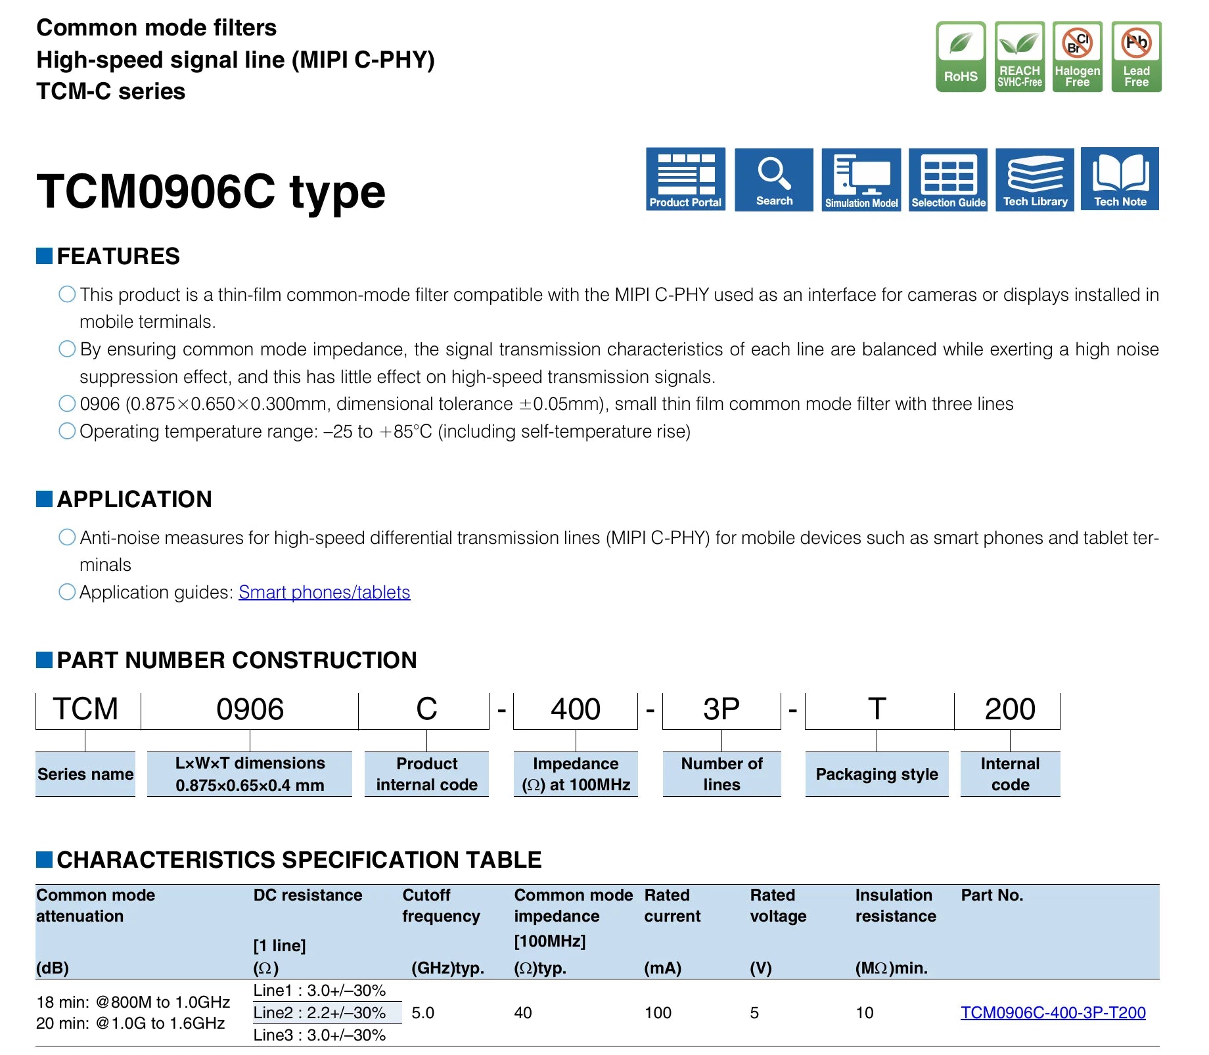
Task: Open the Tech Note book icon
Action: (1120, 179)
